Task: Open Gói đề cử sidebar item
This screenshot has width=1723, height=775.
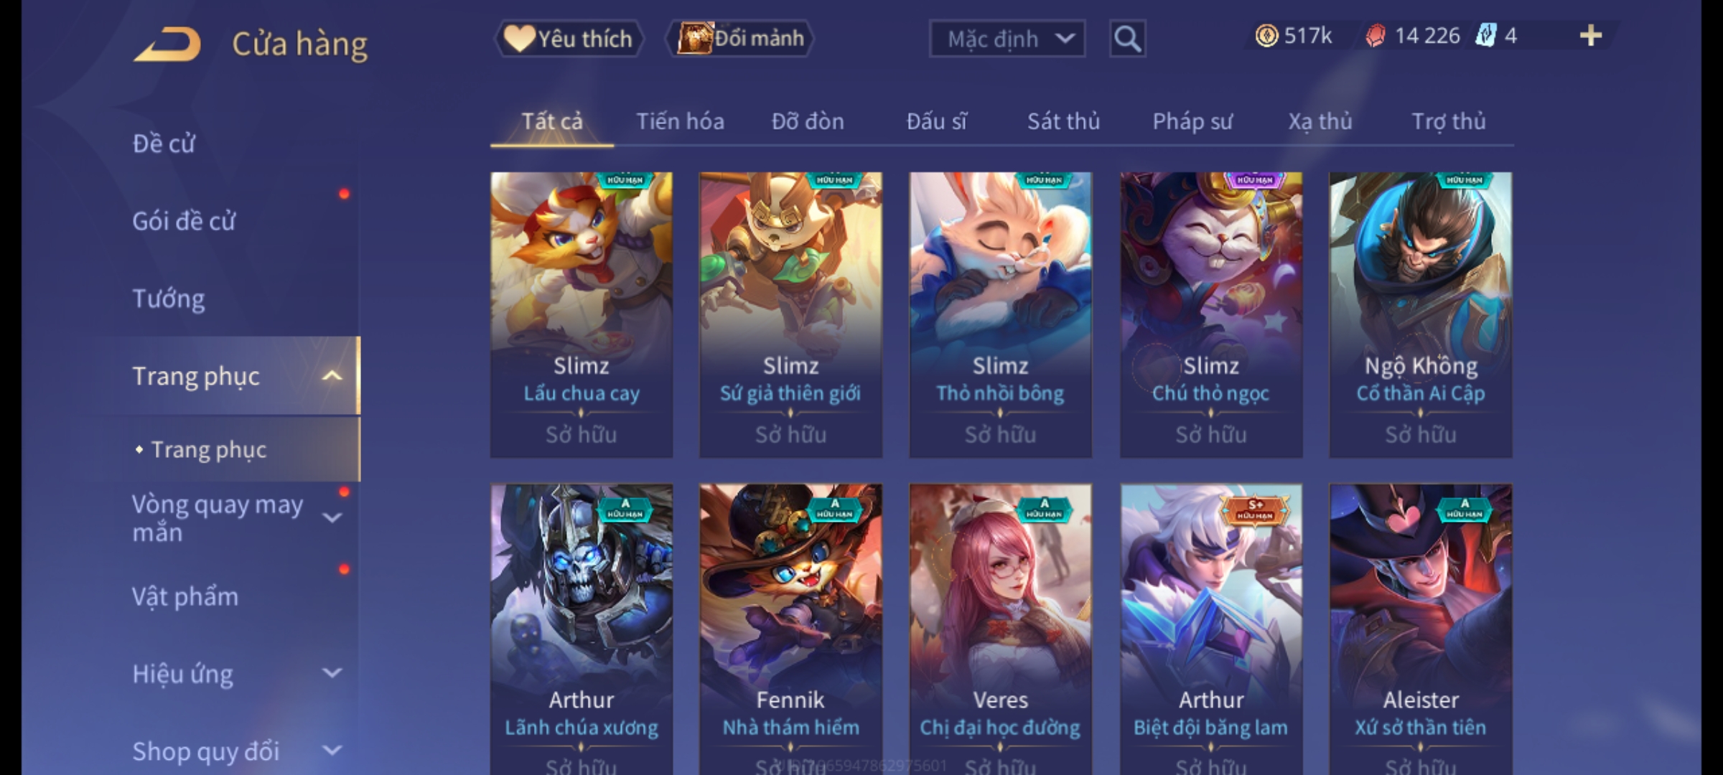Action: click(183, 221)
